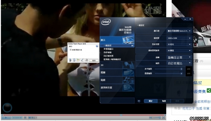This screenshot has width=211, height=121.
Task: Select 色彩增強 submenu item
Action: tap(107, 53)
